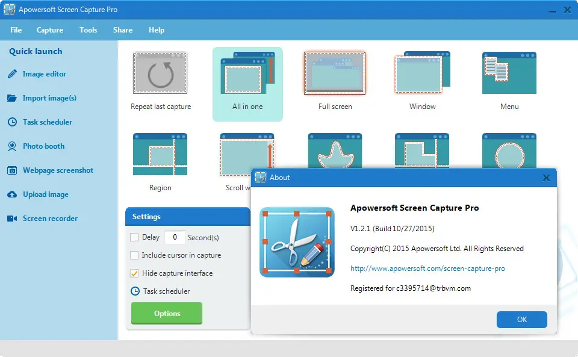Select the freehand shape capture mode
The image size is (578, 357).
[x=335, y=151]
